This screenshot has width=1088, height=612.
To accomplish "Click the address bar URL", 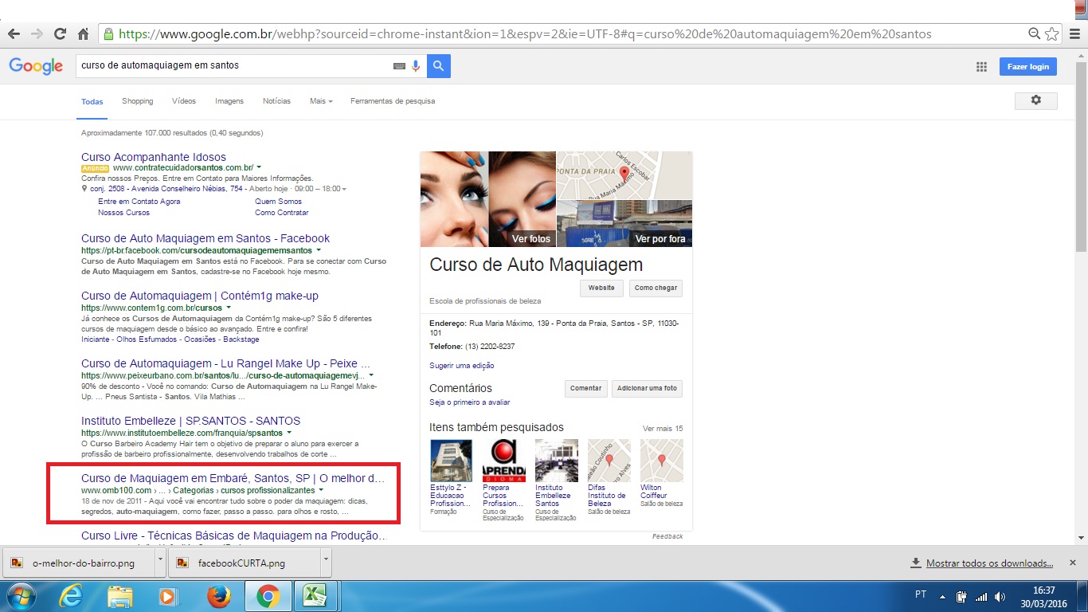I will [x=525, y=34].
